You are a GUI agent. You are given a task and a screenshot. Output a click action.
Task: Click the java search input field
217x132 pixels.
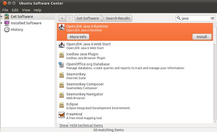coord(196,18)
